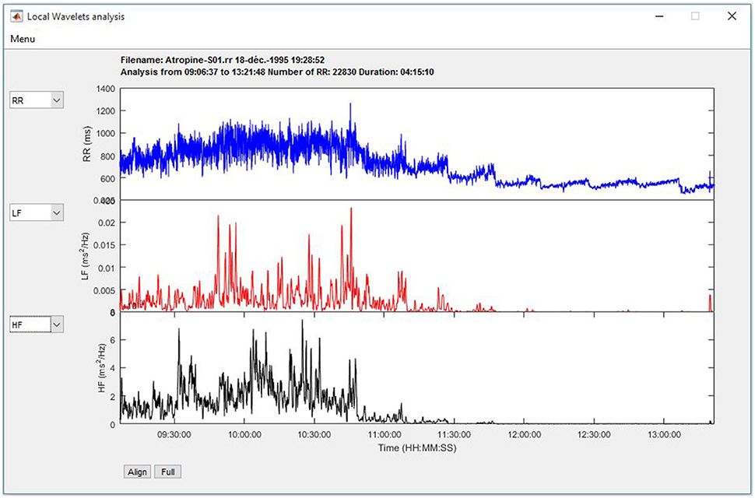
Task: Click the 12:30:00 time tick label
Action: [x=594, y=434]
